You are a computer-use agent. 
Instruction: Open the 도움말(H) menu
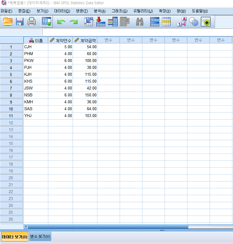pos(200,11)
